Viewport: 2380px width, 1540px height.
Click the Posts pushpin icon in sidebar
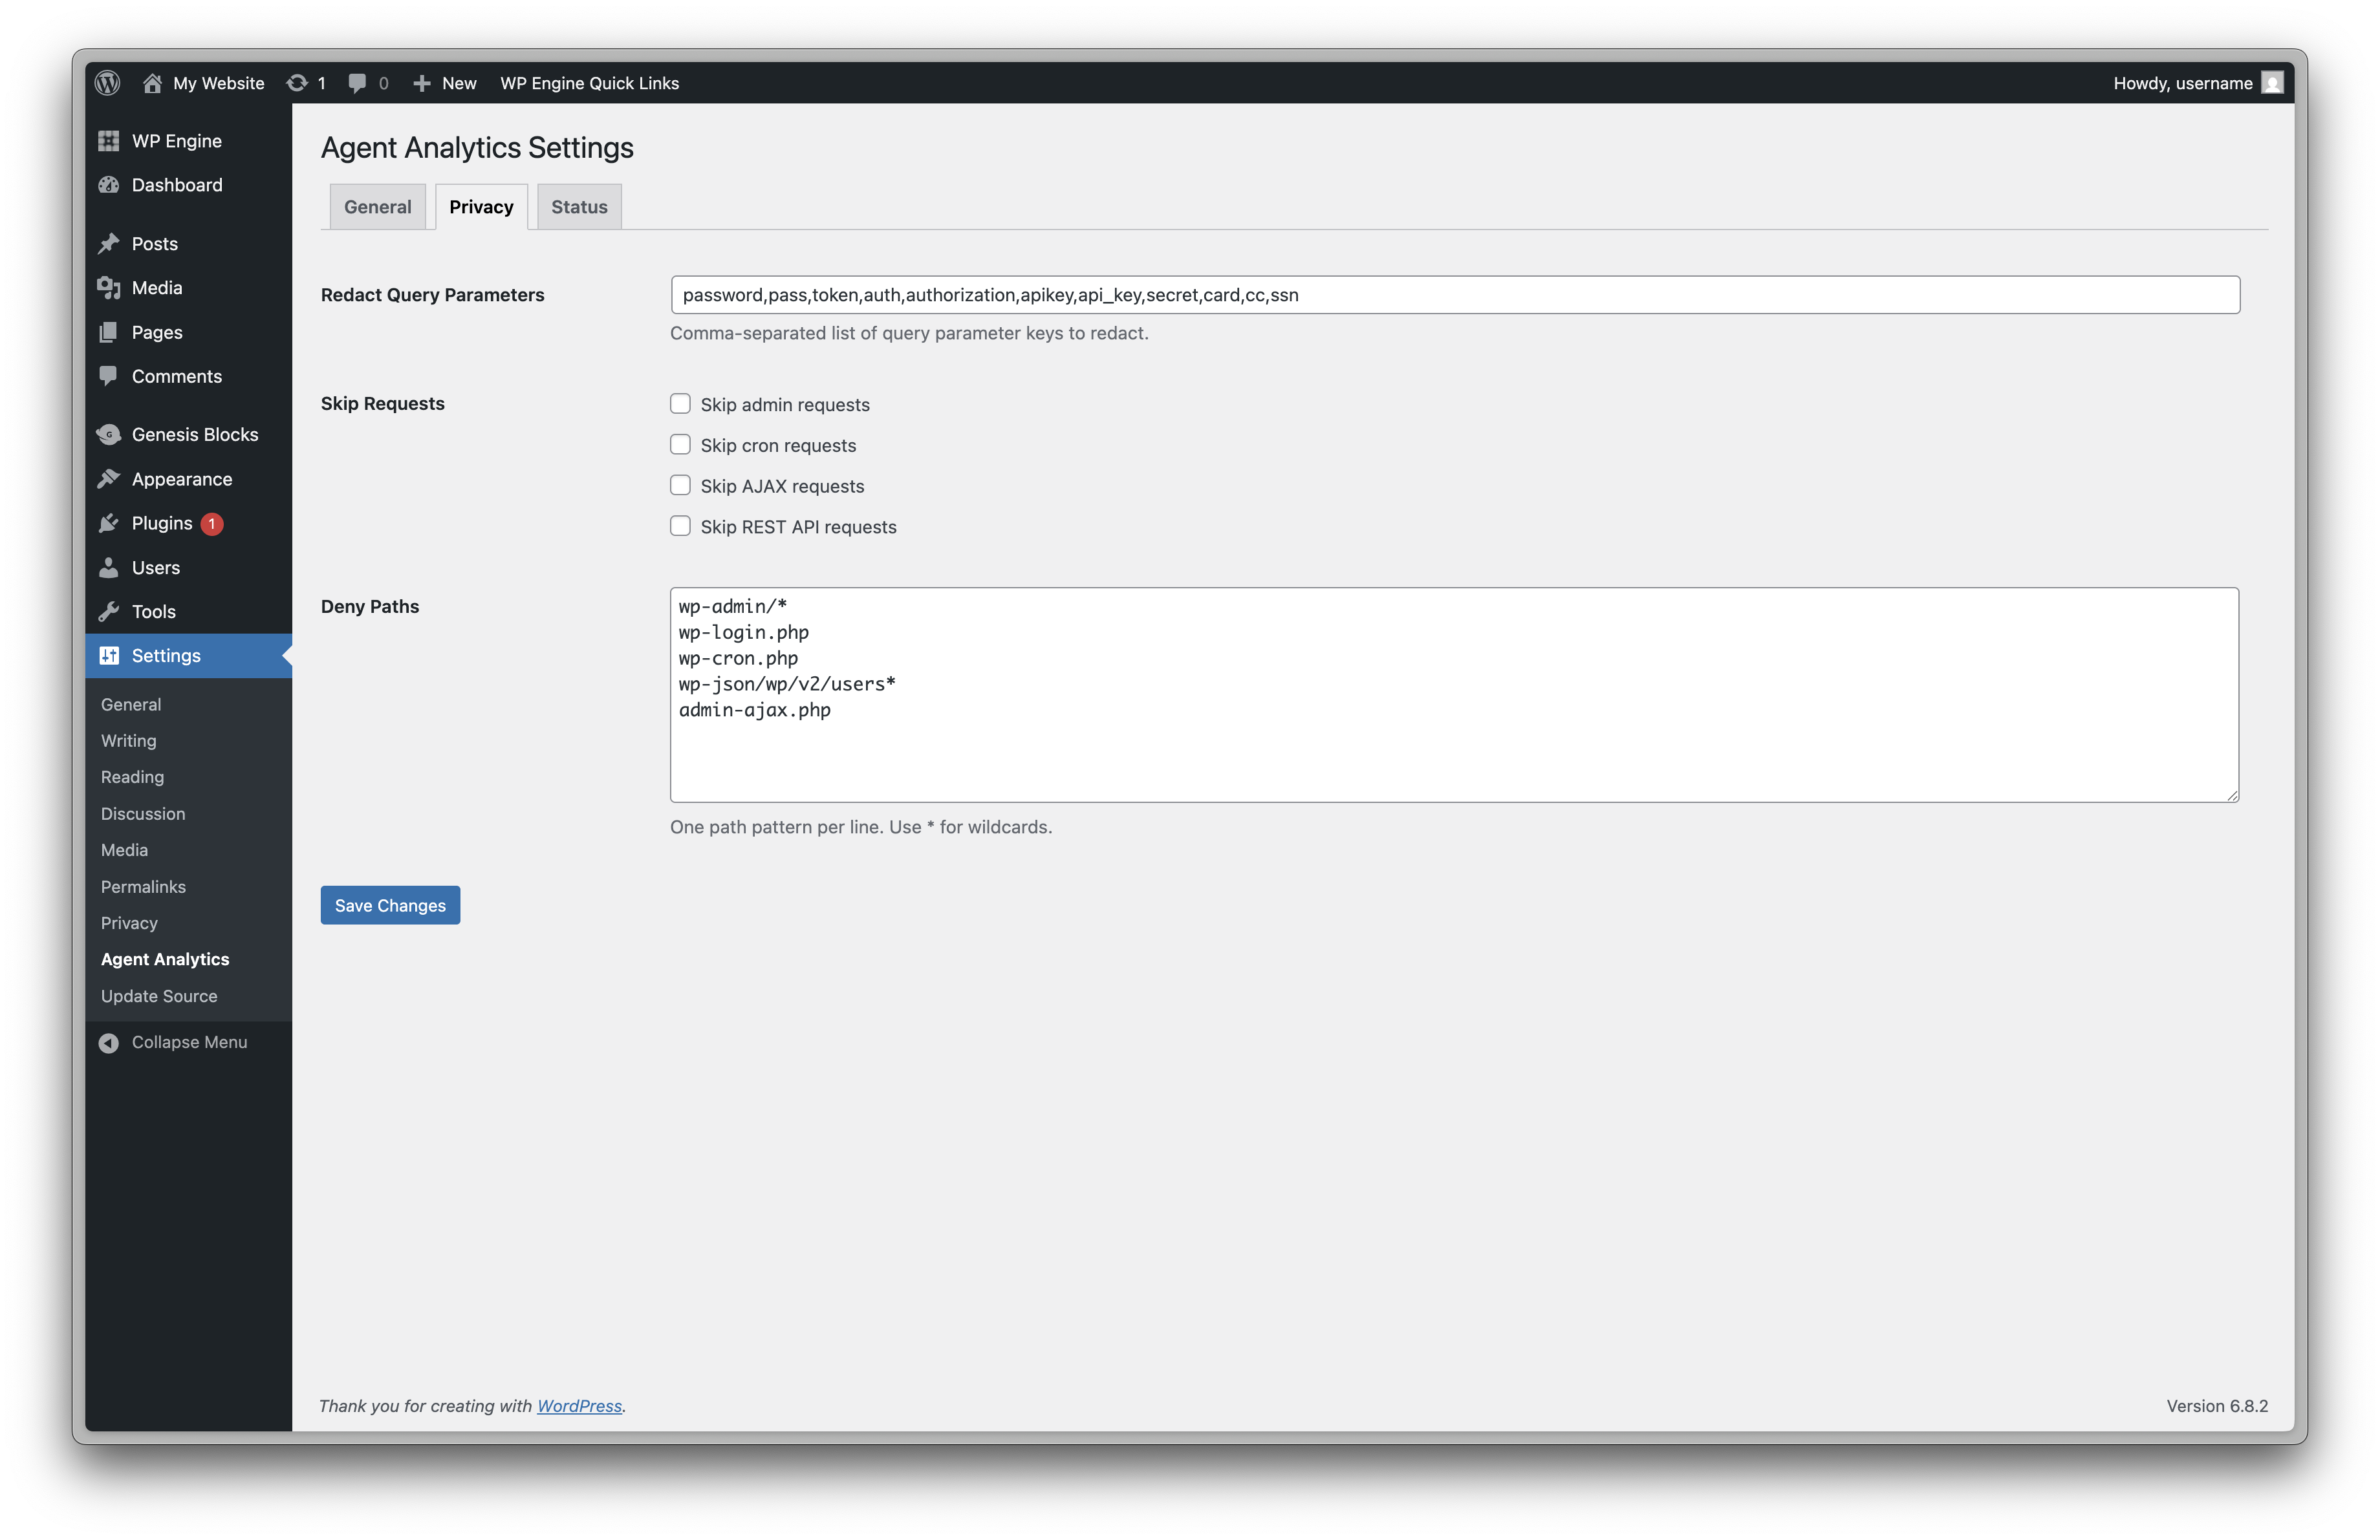(109, 243)
